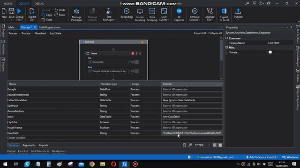Toggle breakpoint icon on Delete activity

point(133,54)
